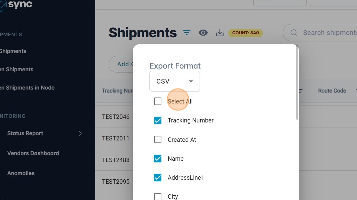The image size is (357, 200).
Task: Tick the City checkbox
Action: pyautogui.click(x=158, y=196)
